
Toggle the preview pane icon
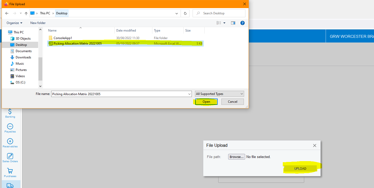pos(233,23)
